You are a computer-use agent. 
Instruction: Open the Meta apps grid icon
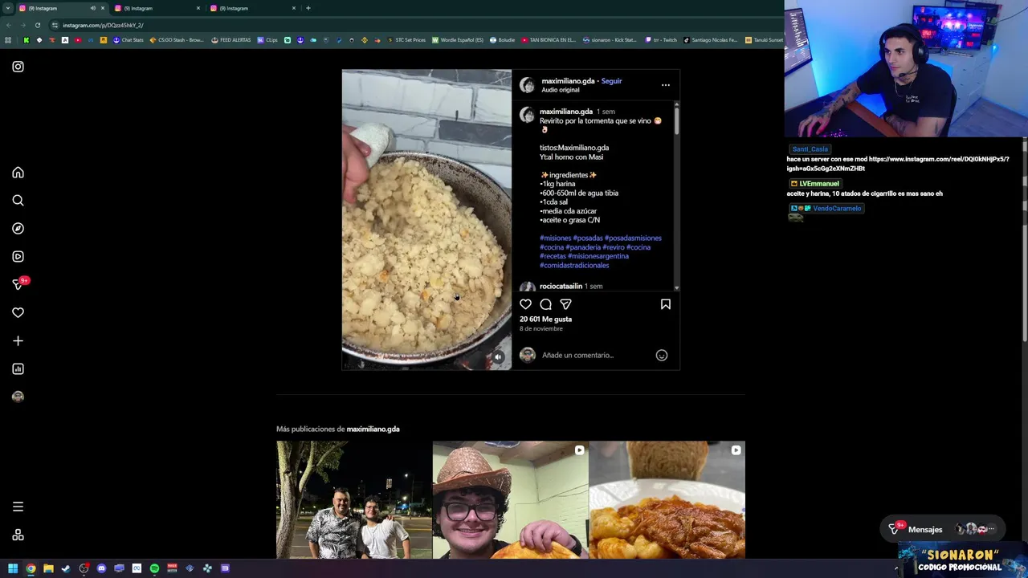point(18,535)
